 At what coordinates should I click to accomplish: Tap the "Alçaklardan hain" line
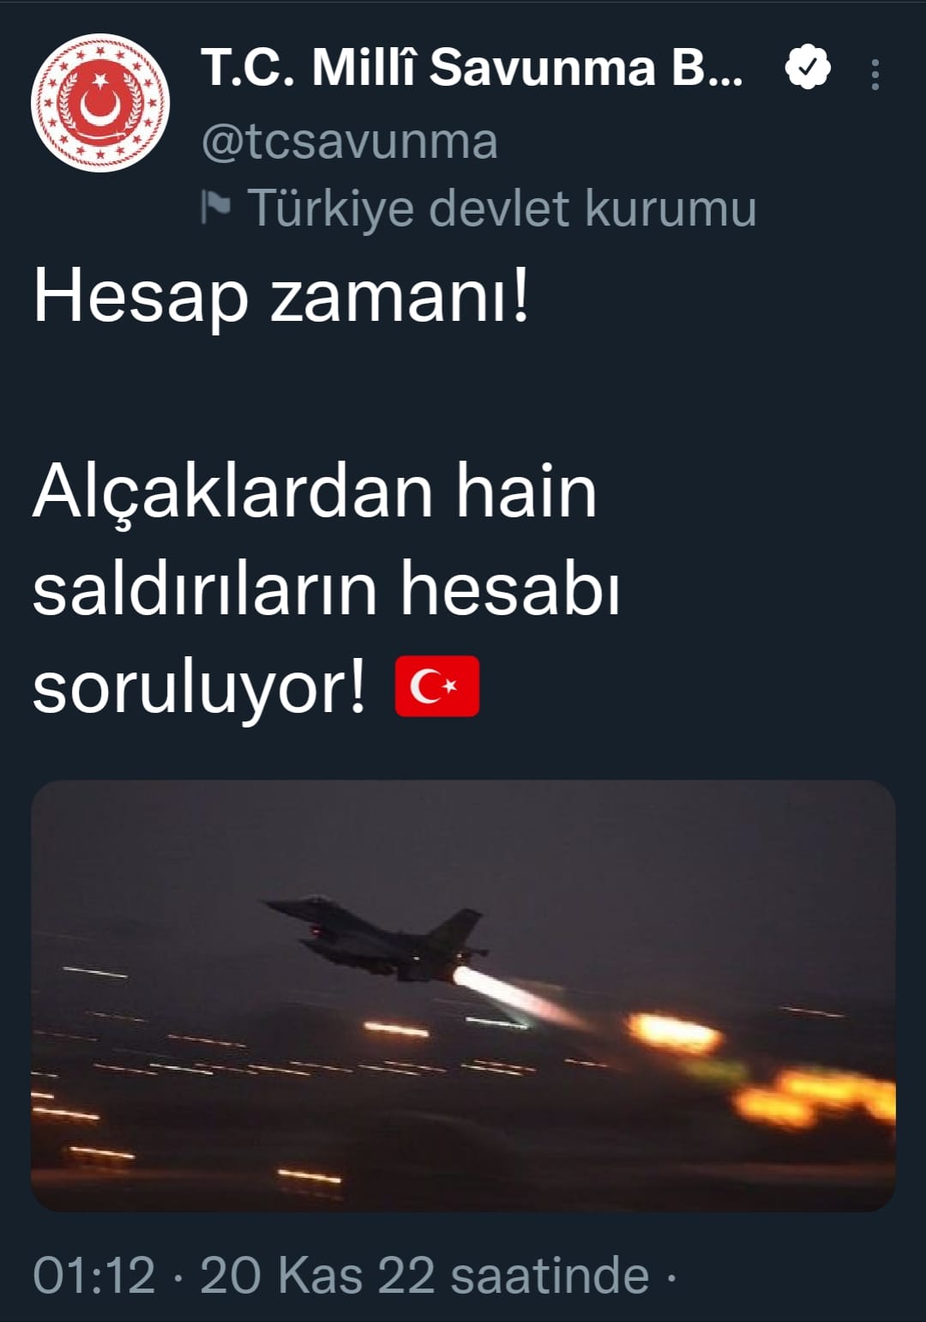(x=315, y=492)
